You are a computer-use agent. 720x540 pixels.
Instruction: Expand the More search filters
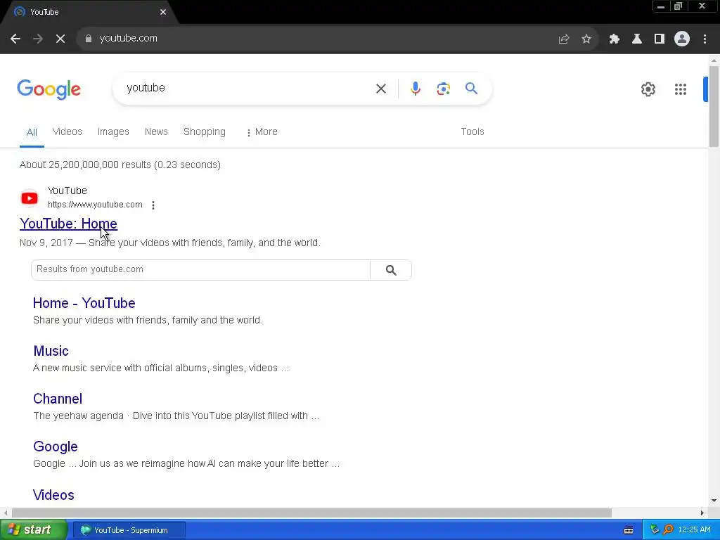[x=262, y=131]
